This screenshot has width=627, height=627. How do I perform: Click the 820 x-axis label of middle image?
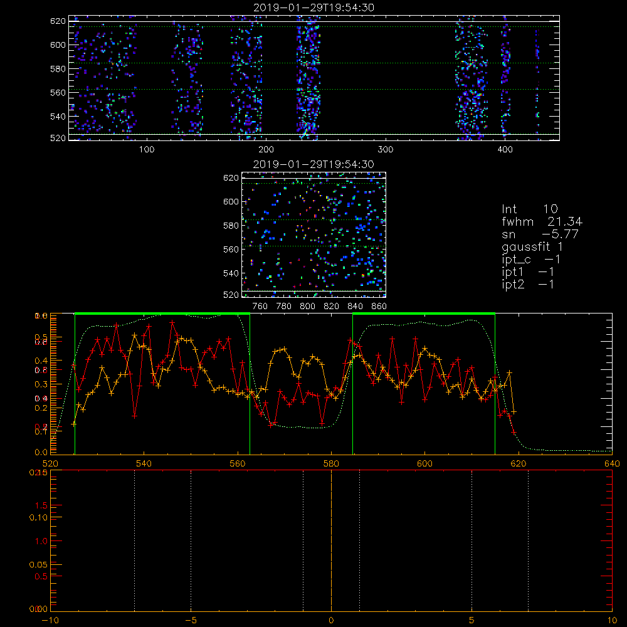(331, 307)
